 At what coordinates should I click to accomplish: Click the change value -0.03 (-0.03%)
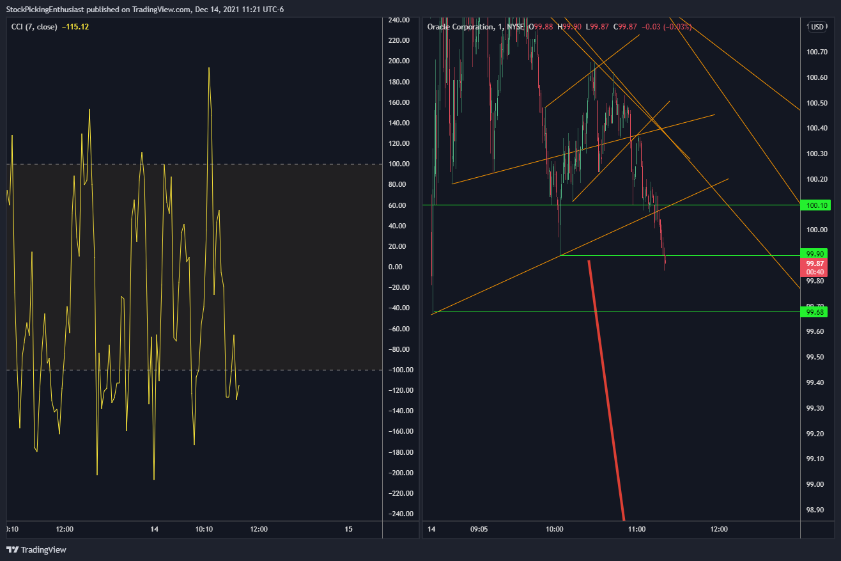pos(666,27)
